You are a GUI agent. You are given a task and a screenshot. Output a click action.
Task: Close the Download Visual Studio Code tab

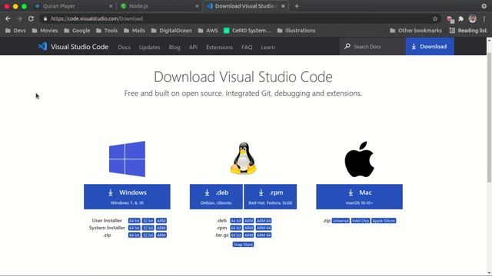pos(283,6)
